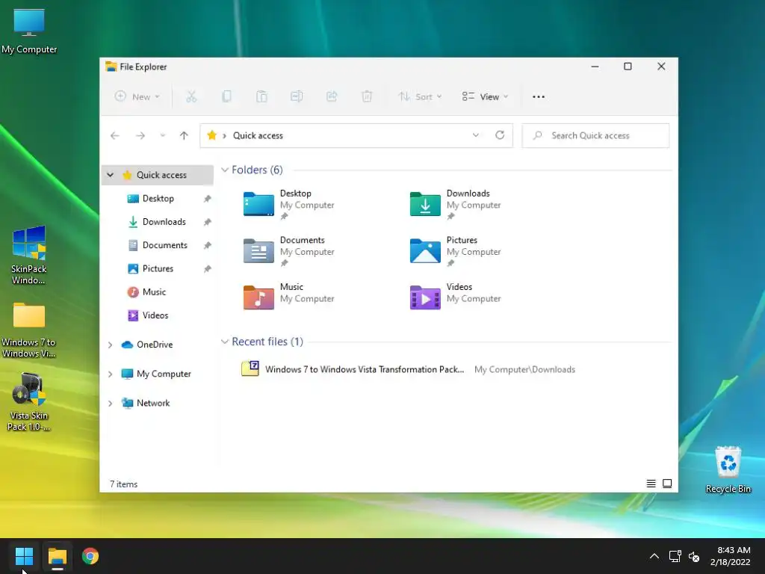Select Vista Skin Pack installer desktop icon
The width and height of the screenshot is (765, 574).
click(29, 401)
